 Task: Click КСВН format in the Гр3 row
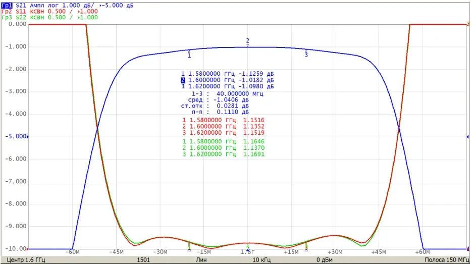click(37, 18)
